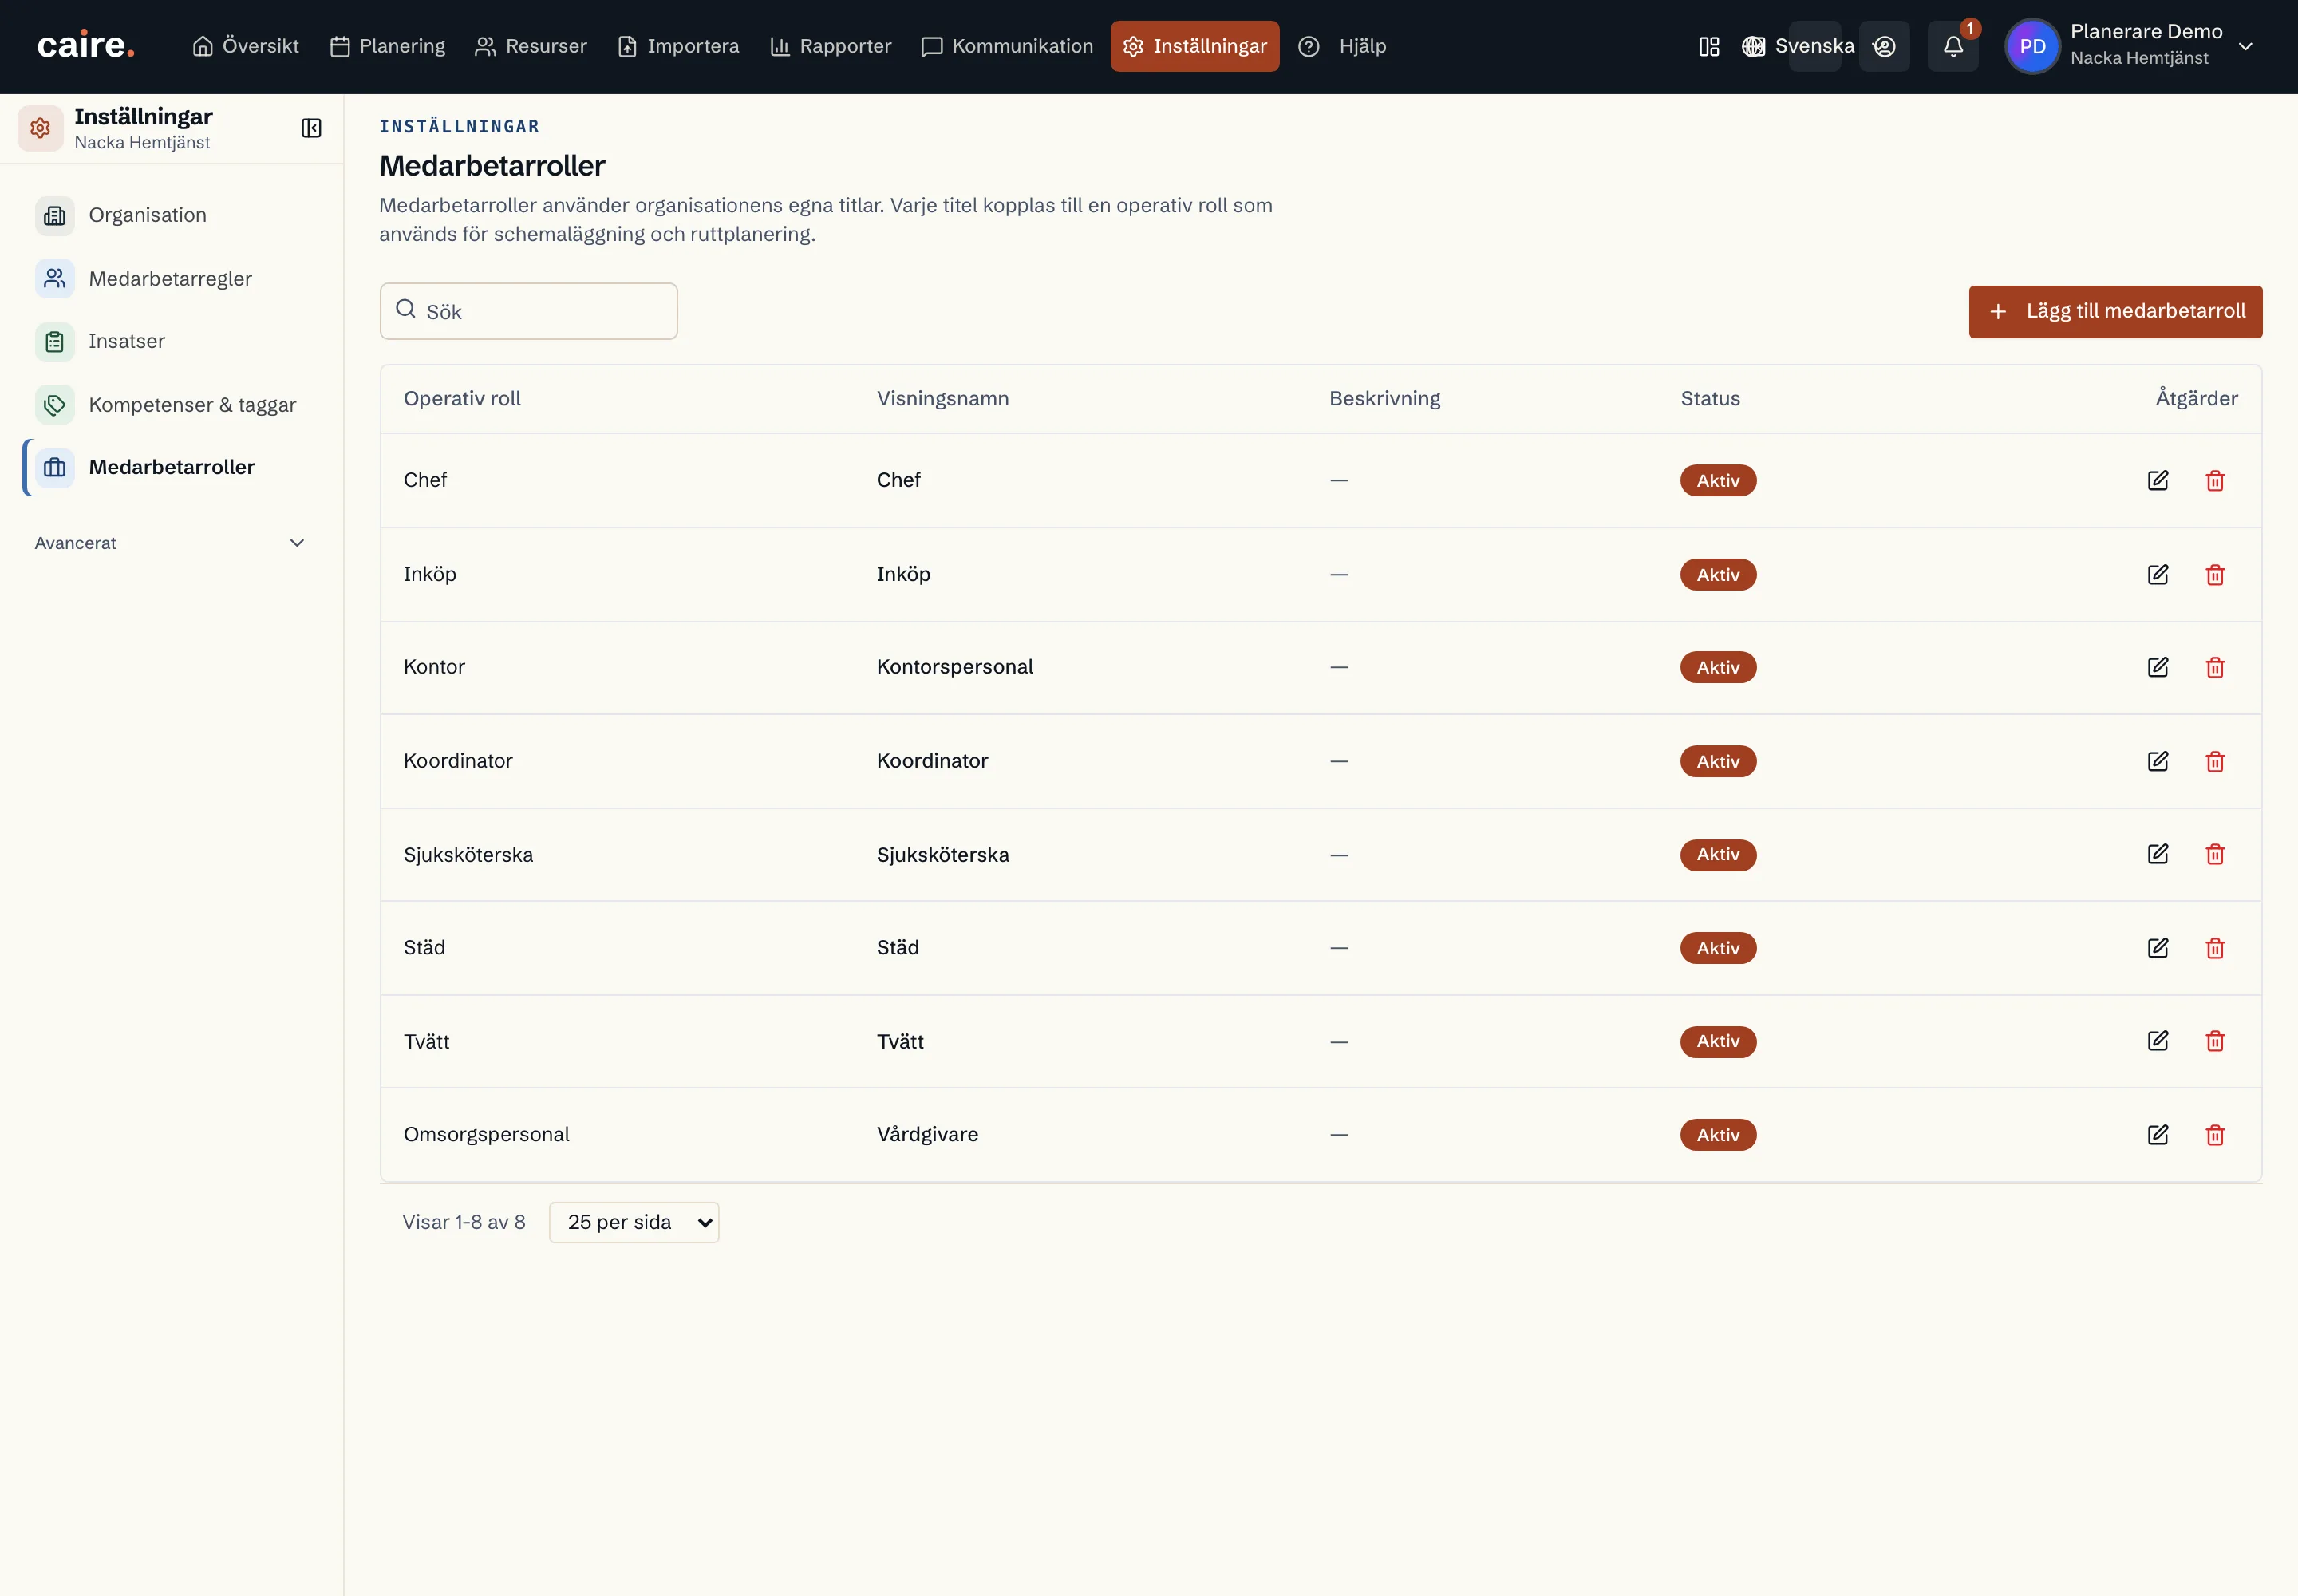The height and width of the screenshot is (1596, 2298).
Task: Edit the Städ role
Action: pyautogui.click(x=2157, y=948)
